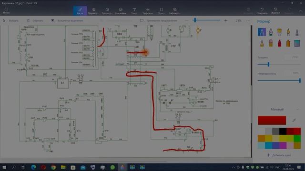Show hidden tray icons chevron

click(x=234, y=167)
